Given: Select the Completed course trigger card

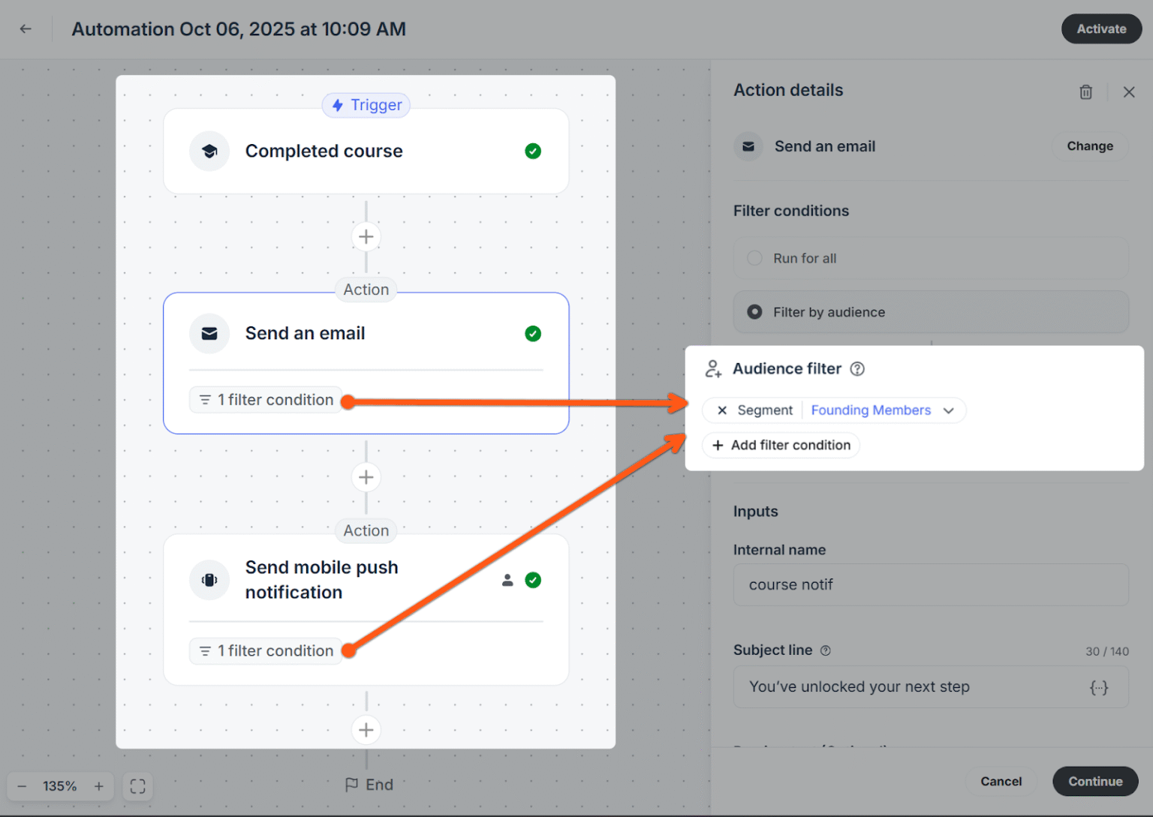Looking at the screenshot, I should (366, 152).
